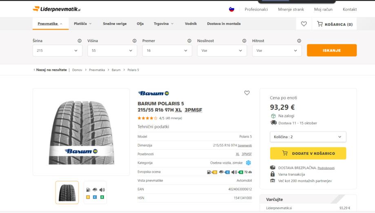Expand the Količina quantity dropdown
The height and width of the screenshot is (213, 375).
pos(308,137)
